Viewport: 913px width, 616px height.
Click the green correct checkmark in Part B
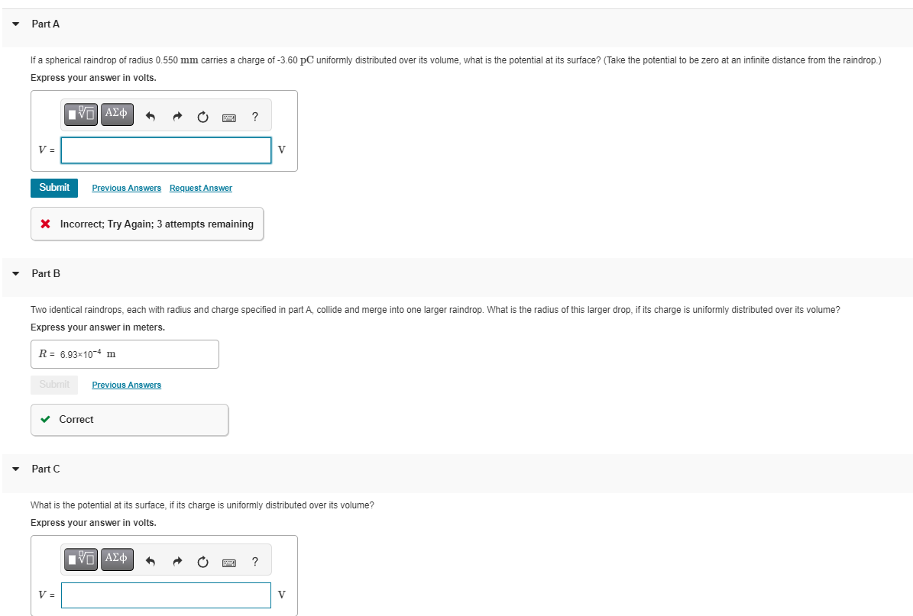(x=45, y=419)
